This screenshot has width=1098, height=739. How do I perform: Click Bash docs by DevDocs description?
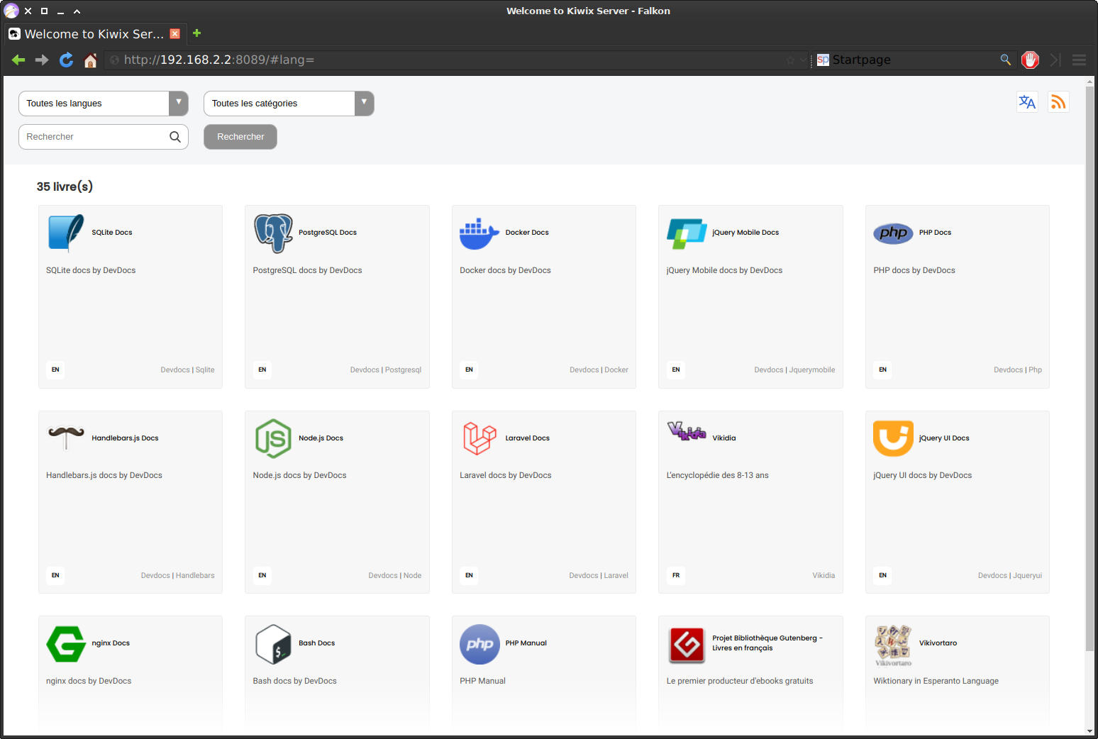[295, 681]
